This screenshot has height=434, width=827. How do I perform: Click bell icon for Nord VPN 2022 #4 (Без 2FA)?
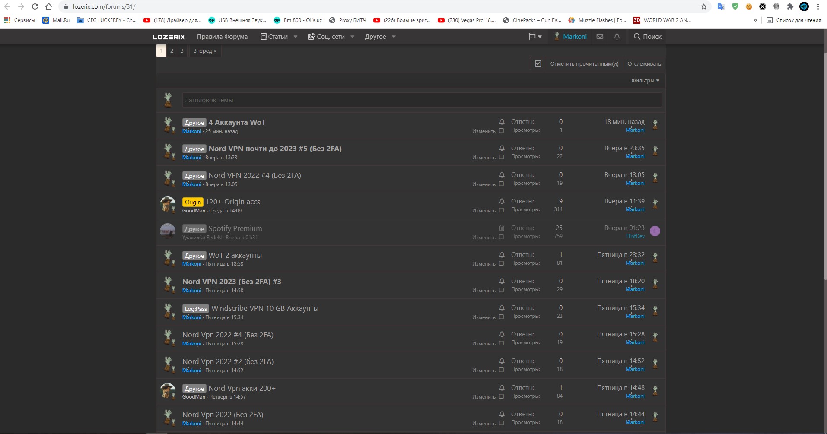pos(502,175)
